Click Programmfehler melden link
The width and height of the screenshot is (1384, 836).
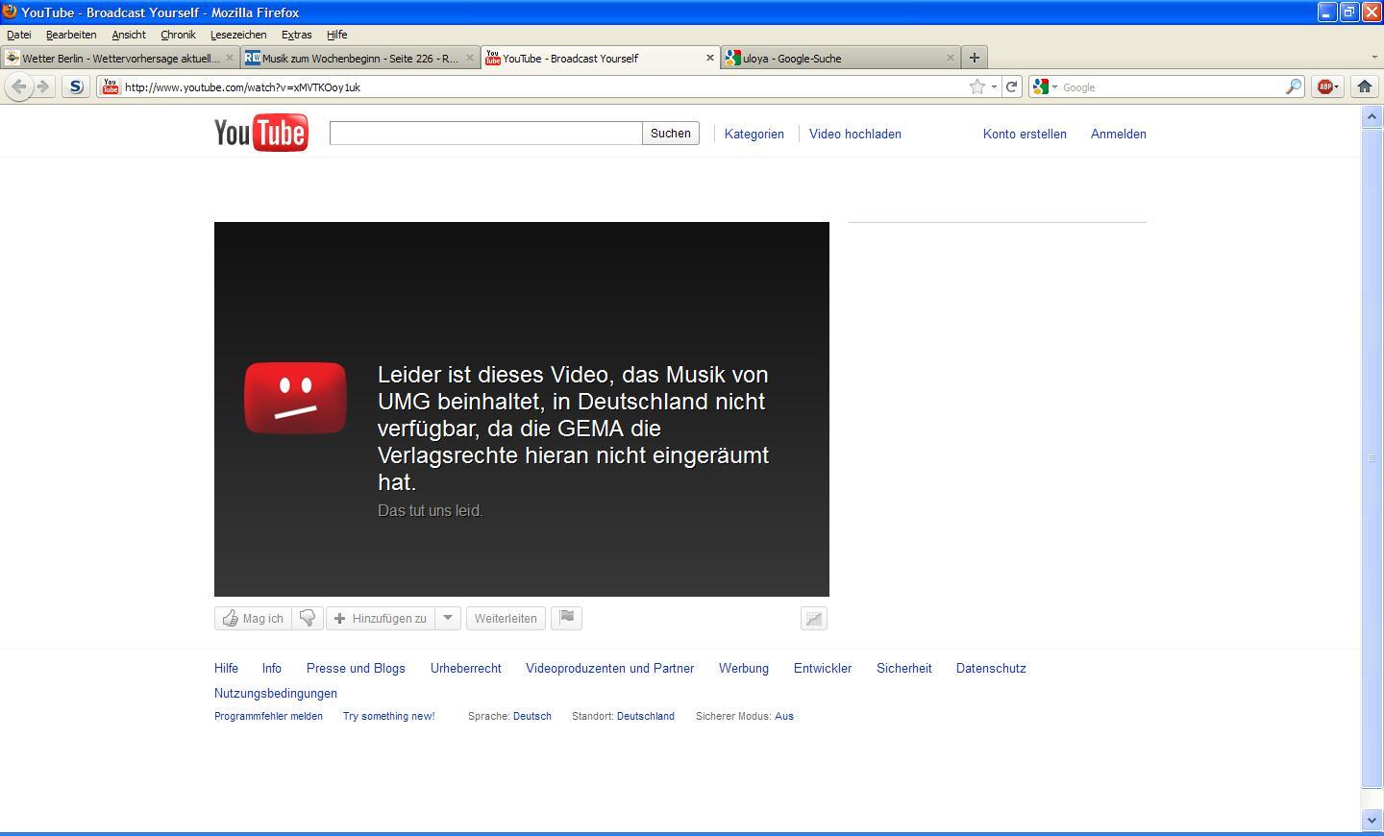click(x=268, y=716)
